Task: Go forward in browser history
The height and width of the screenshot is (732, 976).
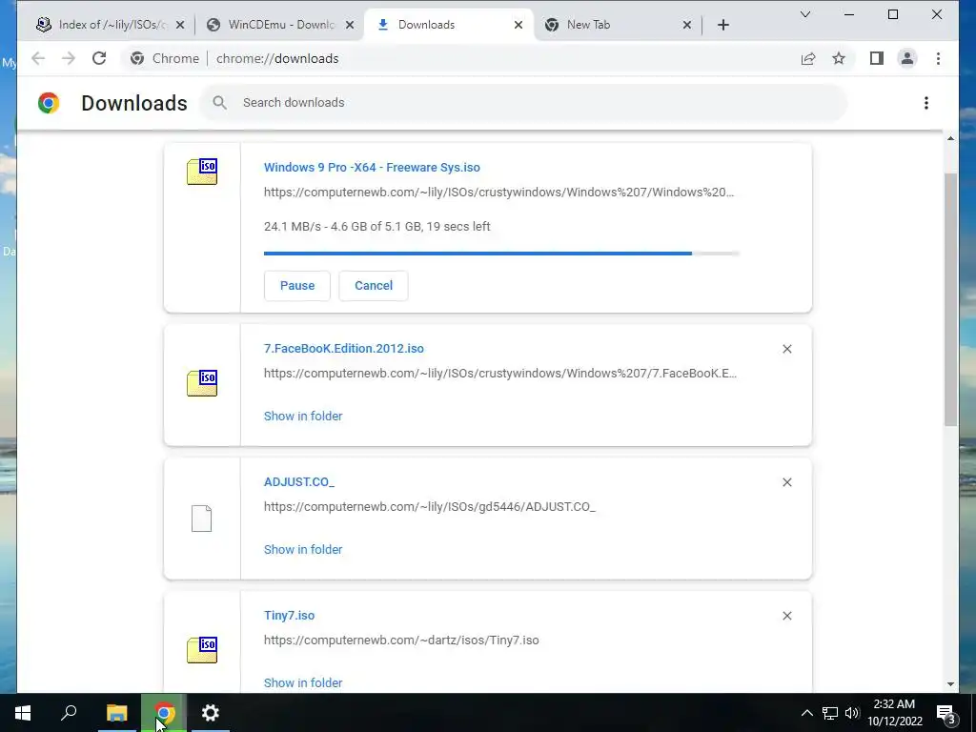Action: pyautogui.click(x=69, y=58)
